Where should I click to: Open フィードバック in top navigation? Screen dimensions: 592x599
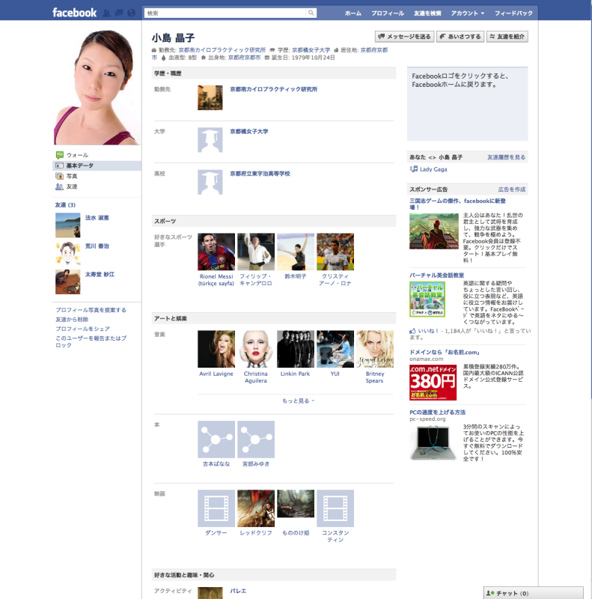pyautogui.click(x=513, y=13)
